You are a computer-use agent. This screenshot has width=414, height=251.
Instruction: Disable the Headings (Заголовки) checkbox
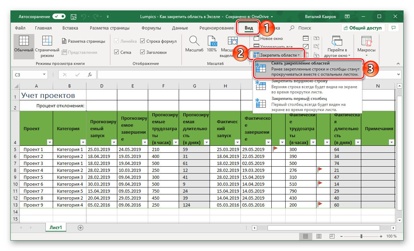143,52
